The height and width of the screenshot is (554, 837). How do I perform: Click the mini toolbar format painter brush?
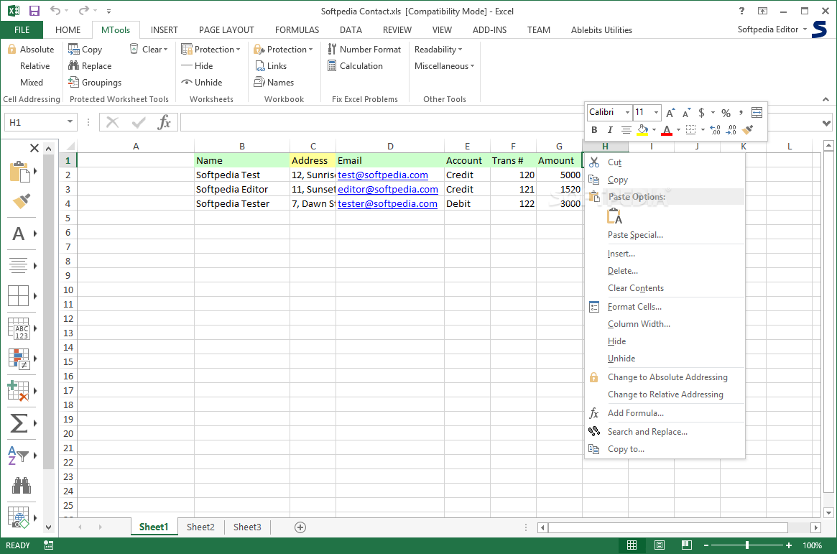coord(747,129)
